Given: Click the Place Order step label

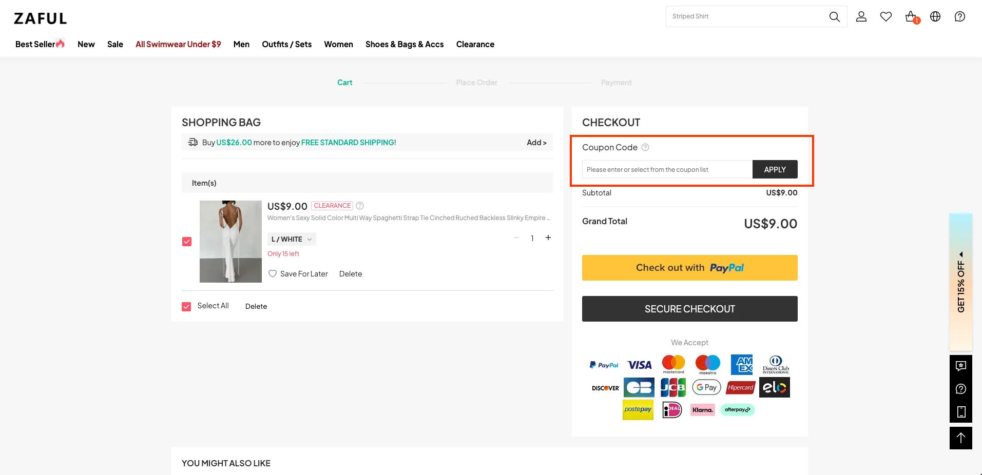Looking at the screenshot, I should pos(477,83).
